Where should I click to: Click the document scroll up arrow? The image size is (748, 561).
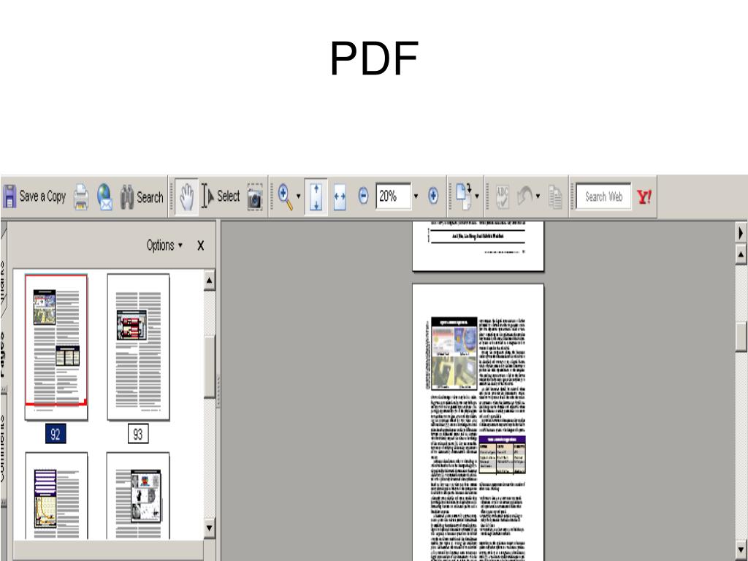click(x=741, y=254)
